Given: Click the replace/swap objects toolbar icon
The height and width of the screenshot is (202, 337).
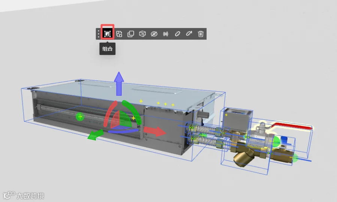Looking at the screenshot, I should click(119, 34).
